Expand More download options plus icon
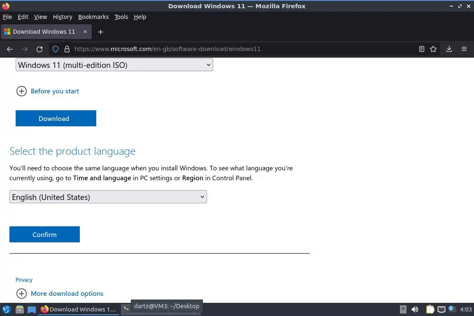Screen dimensions: 474x316 pyautogui.click(x=21, y=293)
